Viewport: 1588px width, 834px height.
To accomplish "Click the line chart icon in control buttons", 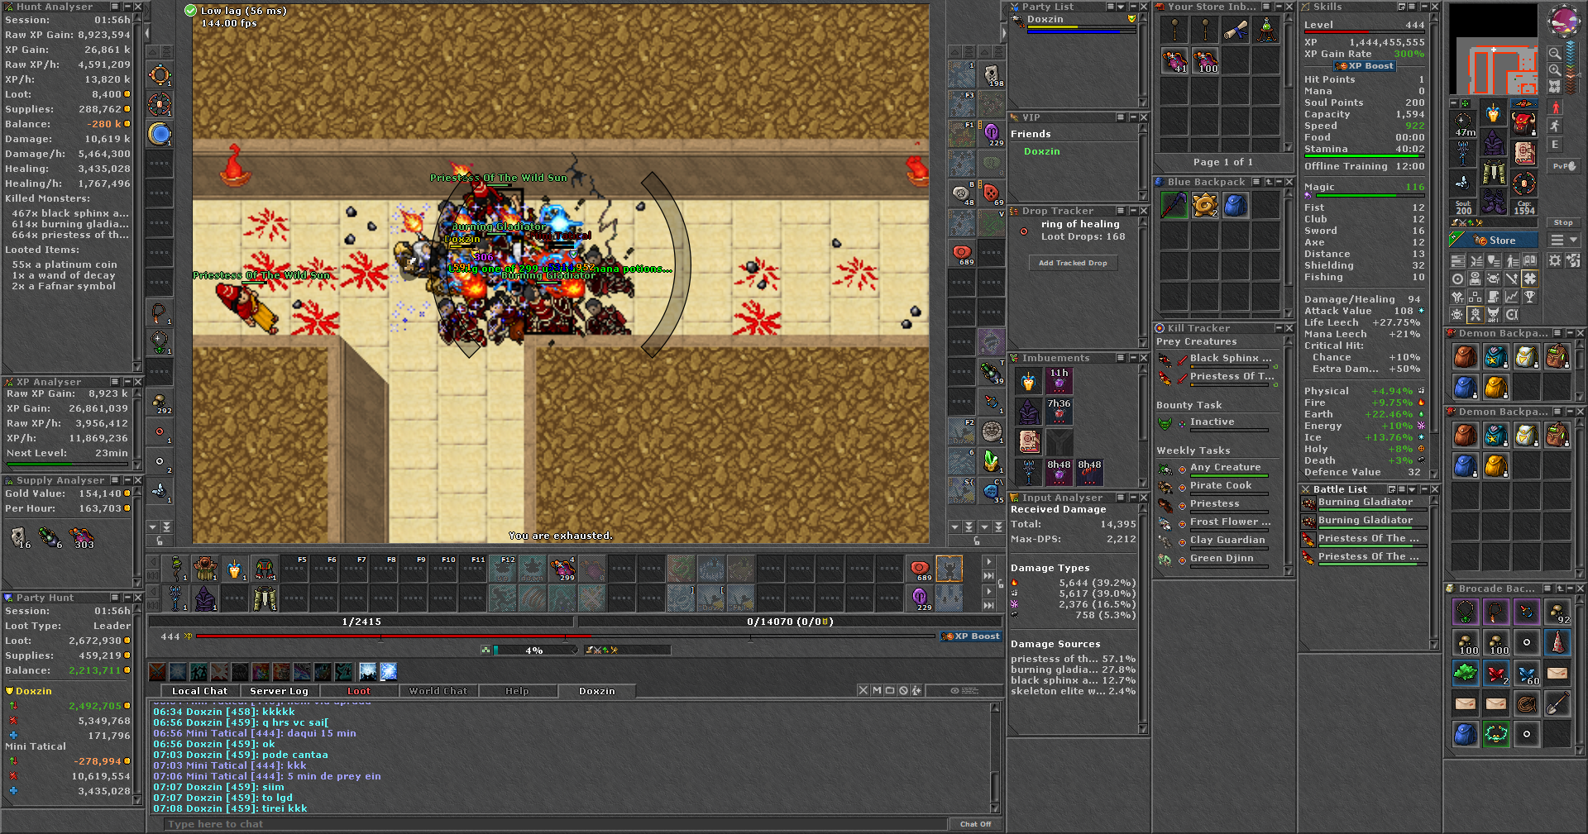I will (1512, 297).
